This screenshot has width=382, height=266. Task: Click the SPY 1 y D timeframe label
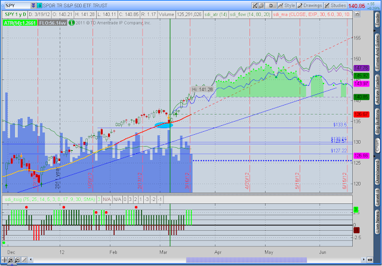pos(16,14)
